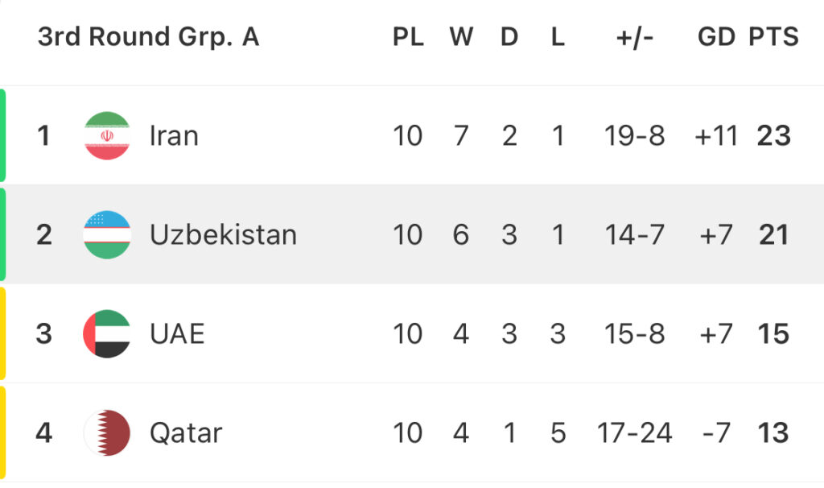
Task: Click the W column header
Action: pyautogui.click(x=461, y=37)
